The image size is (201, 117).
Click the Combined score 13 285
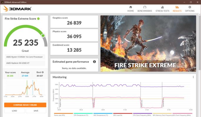coord(74,50)
